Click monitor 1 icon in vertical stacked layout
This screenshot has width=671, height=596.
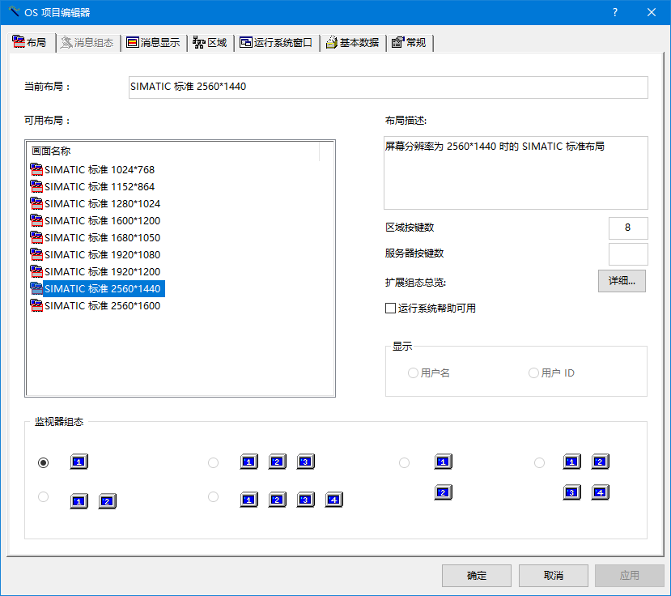pos(443,462)
